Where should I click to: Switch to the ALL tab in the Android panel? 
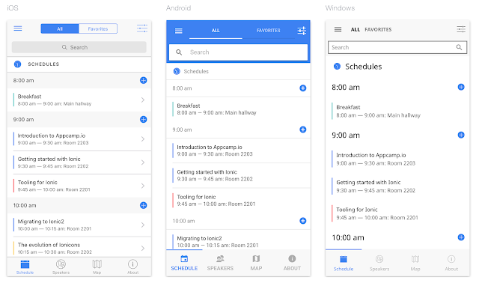click(216, 31)
